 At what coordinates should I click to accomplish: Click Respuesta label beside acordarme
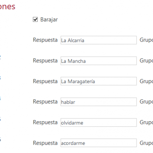(x=45, y=143)
